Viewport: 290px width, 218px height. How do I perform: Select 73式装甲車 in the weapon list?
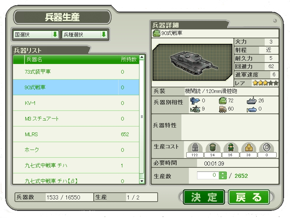point(76,72)
